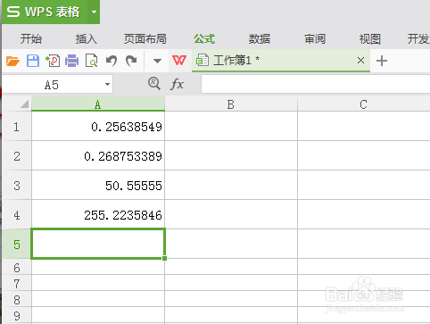Switch to the 开始 ribbon tab

click(x=31, y=39)
